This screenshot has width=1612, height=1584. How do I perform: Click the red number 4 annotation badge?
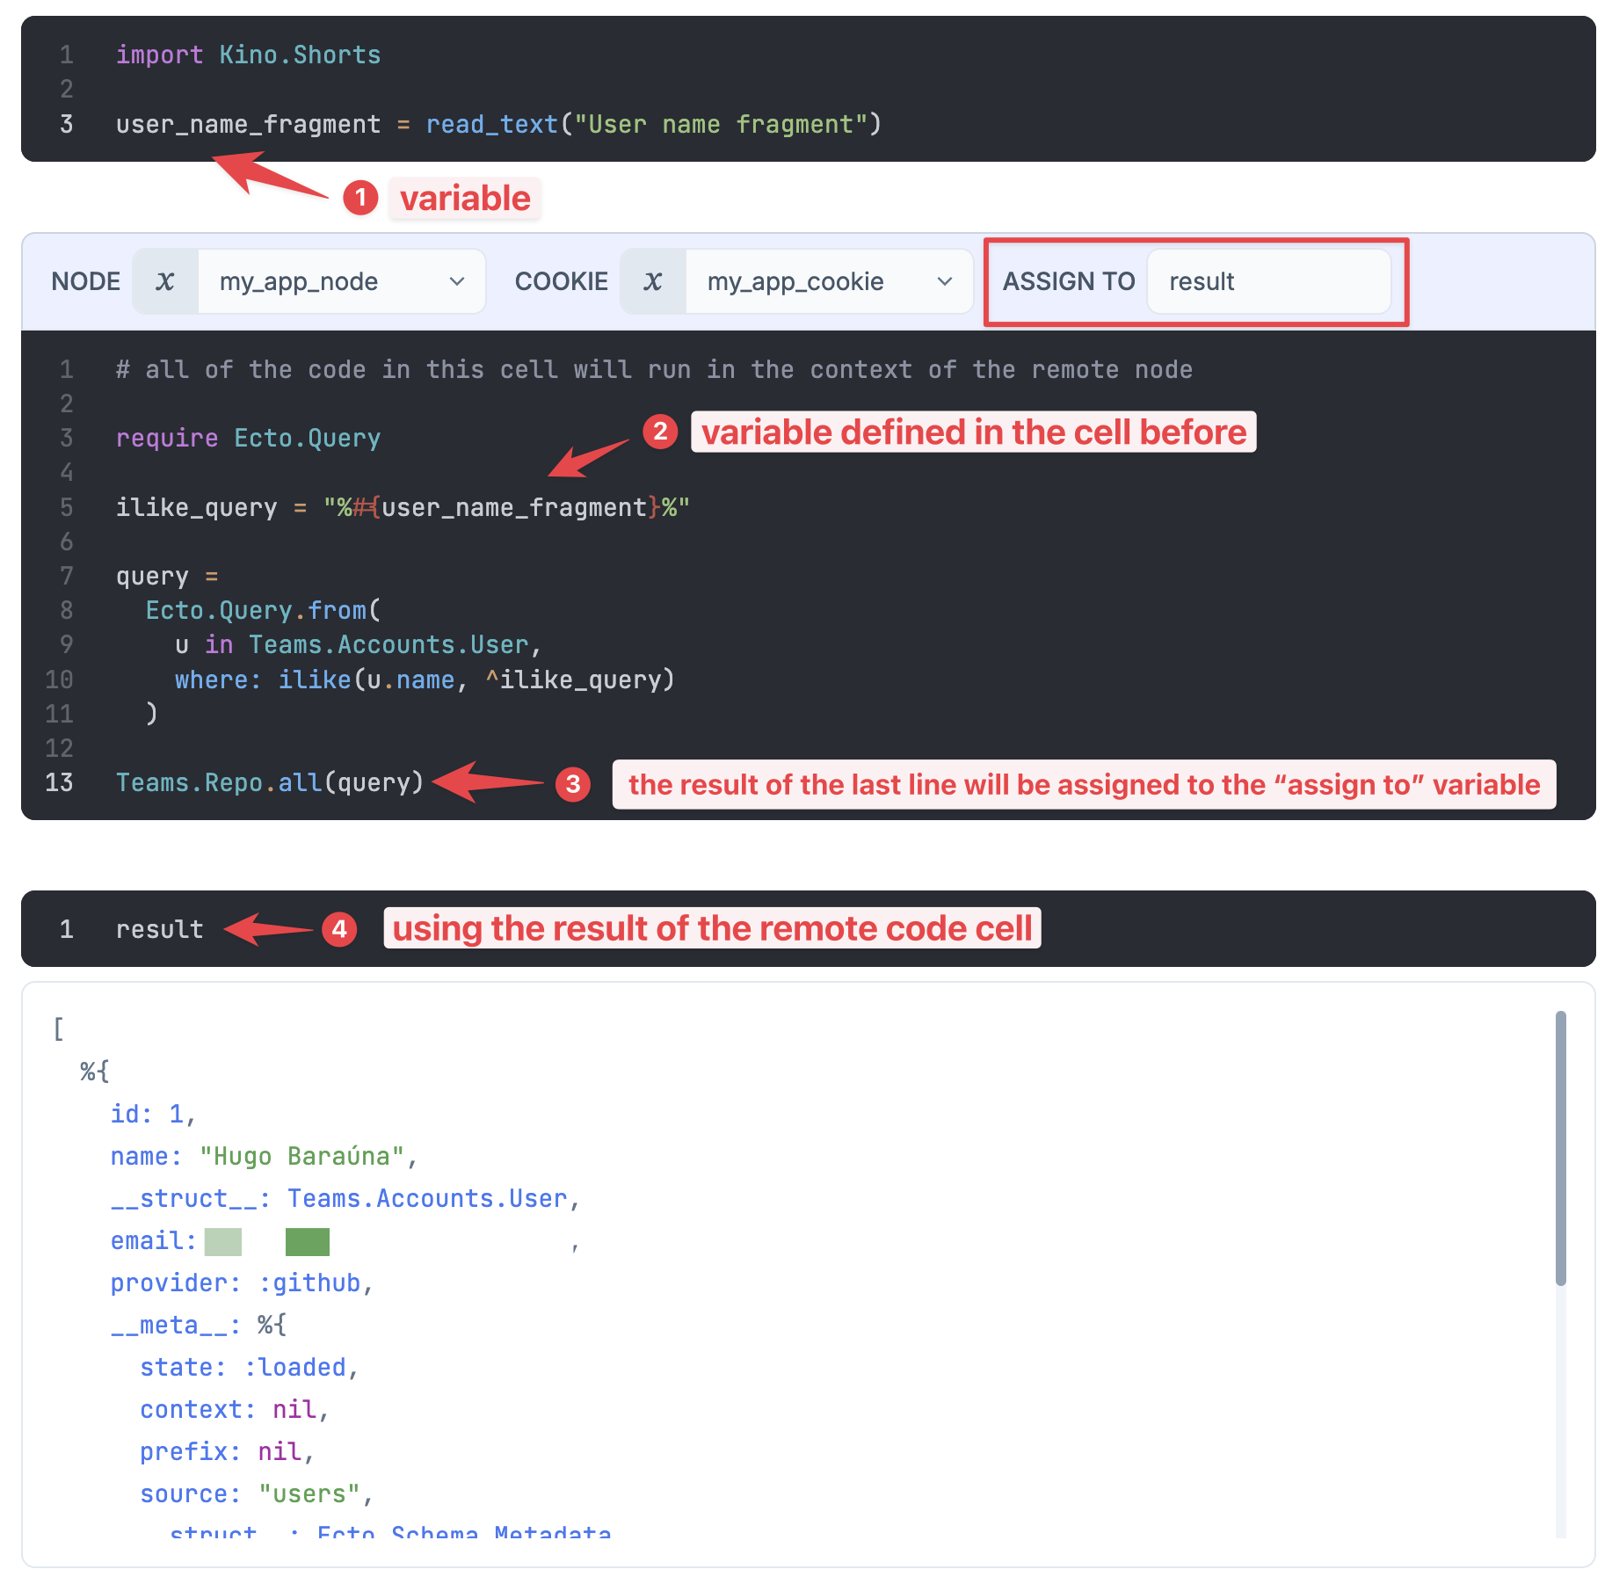tap(339, 929)
